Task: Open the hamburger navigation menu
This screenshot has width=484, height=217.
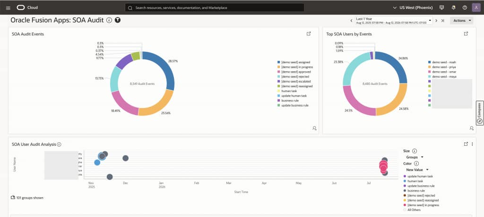Action: pos(9,8)
